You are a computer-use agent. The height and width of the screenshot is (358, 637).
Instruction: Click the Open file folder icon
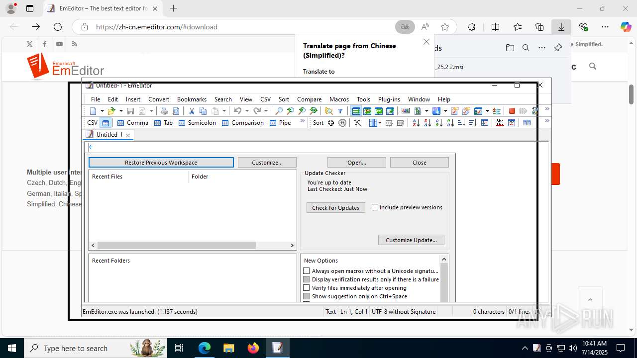click(111, 111)
